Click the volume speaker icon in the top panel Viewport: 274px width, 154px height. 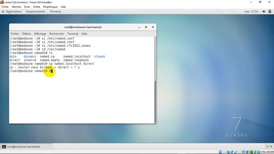264,12
